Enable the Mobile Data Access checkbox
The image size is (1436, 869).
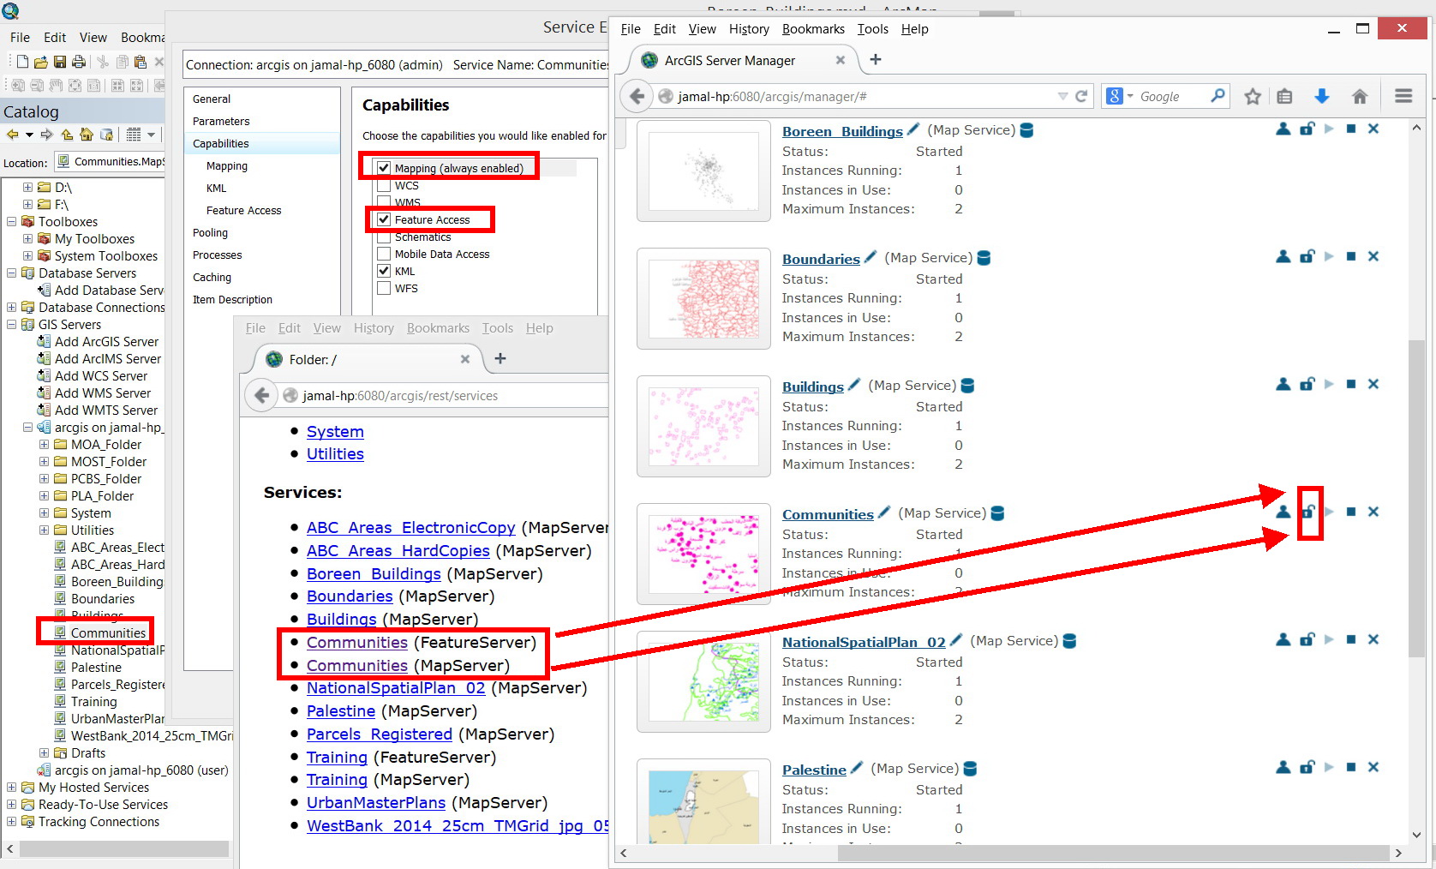pos(384,254)
